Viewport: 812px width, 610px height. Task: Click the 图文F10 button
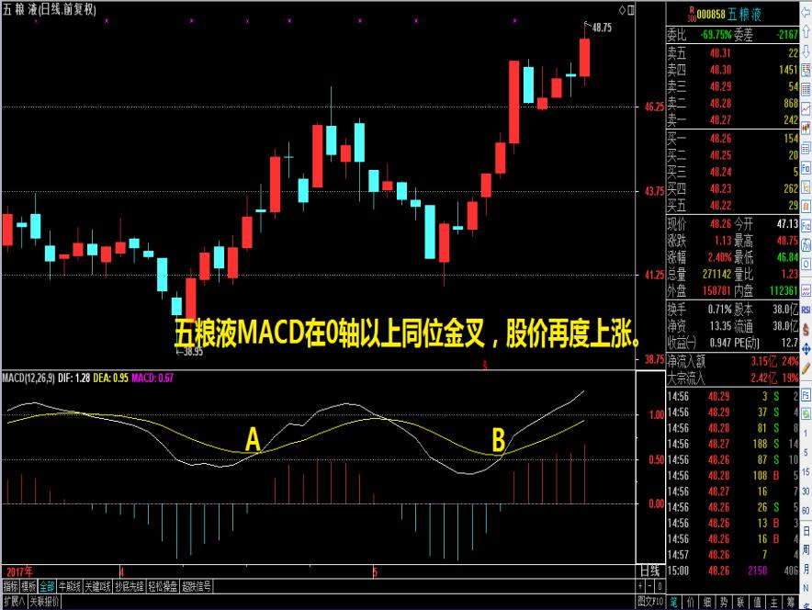tap(651, 602)
